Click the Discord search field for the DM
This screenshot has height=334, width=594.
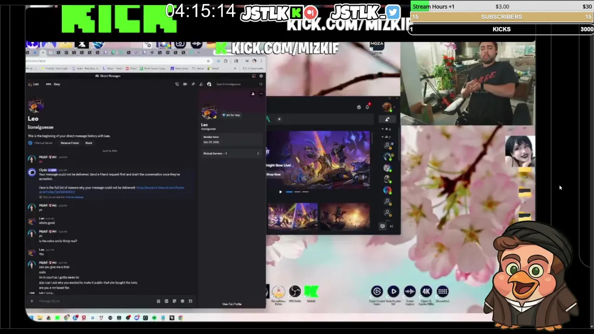[239, 84]
